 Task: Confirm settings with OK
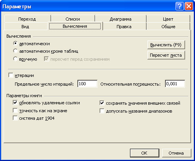click(x=145, y=153)
